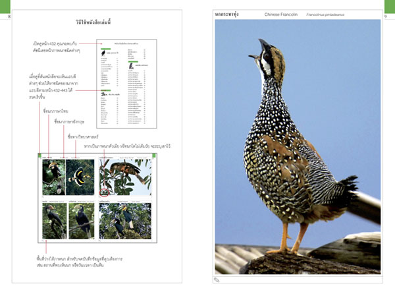395x292 pixels.
Task: Click the caption mentioning page 432 index
Action: [57, 47]
